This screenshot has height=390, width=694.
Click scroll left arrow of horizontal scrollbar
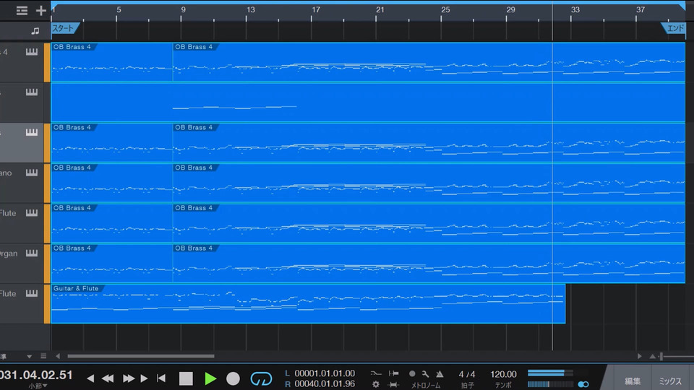pos(58,356)
